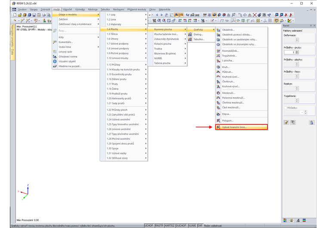Expand the 1.17 Pruty submenu
Viewport: 327px width, 228px height.
pos(124,84)
